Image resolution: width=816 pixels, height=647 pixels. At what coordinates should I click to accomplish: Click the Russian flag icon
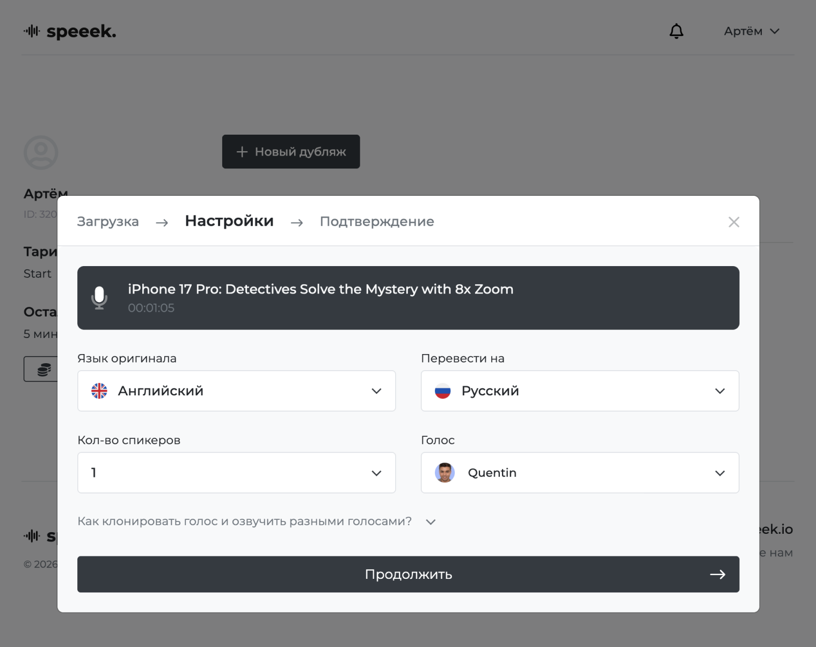tap(443, 391)
